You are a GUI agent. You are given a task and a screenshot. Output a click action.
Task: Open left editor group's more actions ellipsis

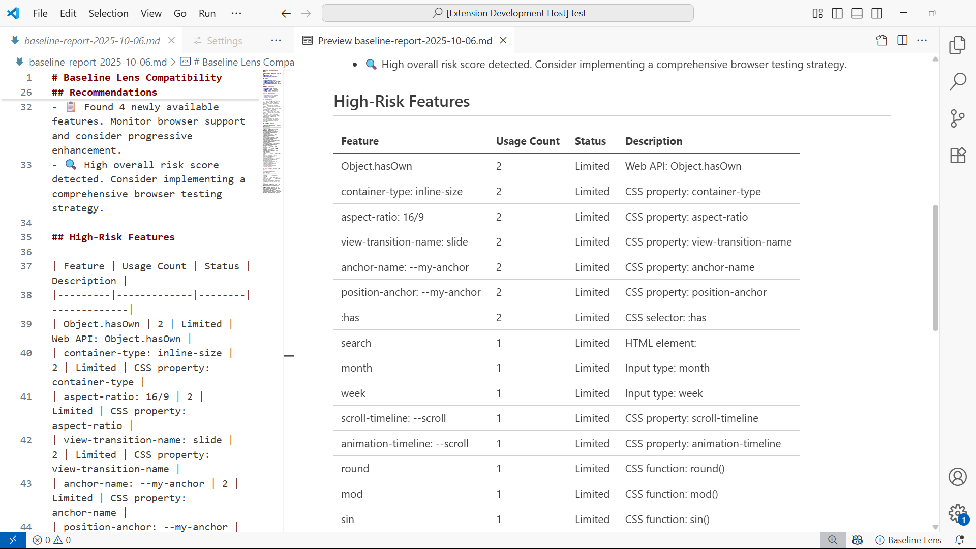tap(276, 41)
